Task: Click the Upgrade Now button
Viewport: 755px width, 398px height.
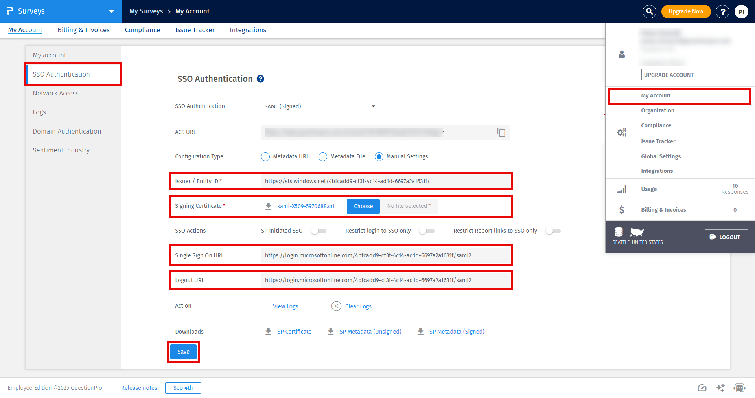Action: (686, 11)
